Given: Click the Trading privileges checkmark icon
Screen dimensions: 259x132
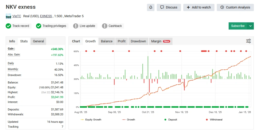Looking at the screenshot, I should (x=39, y=26).
